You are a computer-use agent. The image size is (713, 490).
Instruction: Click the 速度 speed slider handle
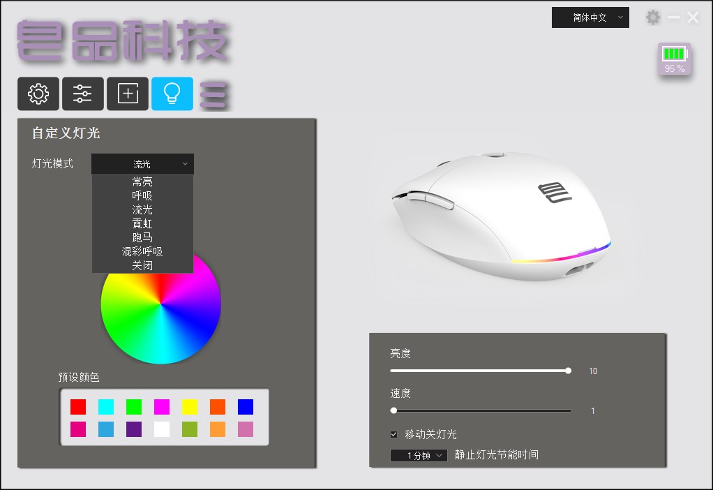click(x=393, y=410)
